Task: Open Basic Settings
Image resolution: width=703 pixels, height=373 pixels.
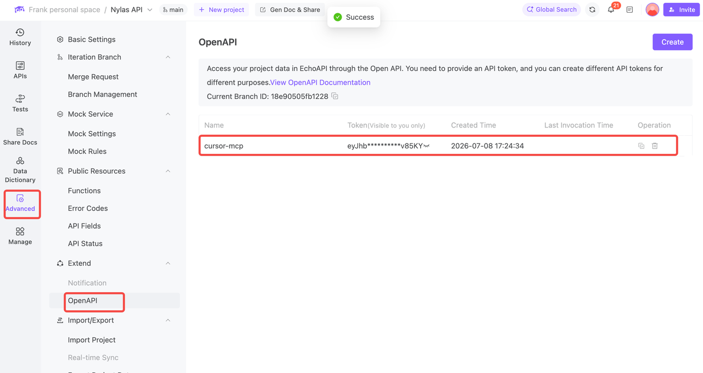Action: (x=92, y=40)
